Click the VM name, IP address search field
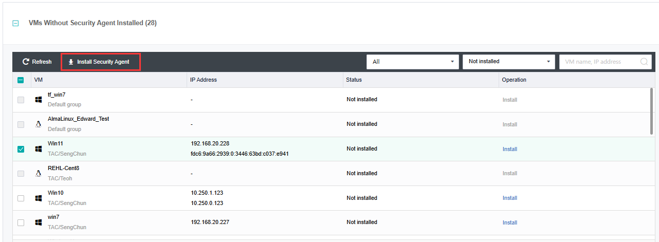The width and height of the screenshot is (659, 242). 599,62
